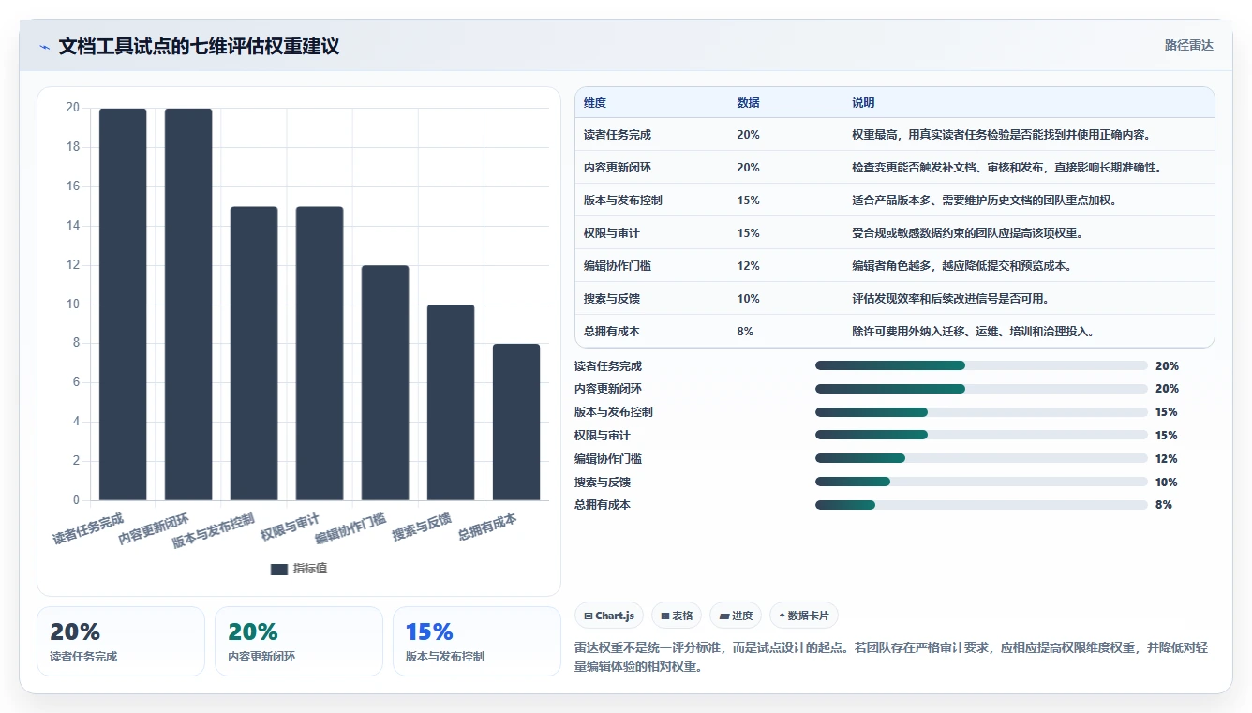Click the 10% value in the table

tap(749, 299)
